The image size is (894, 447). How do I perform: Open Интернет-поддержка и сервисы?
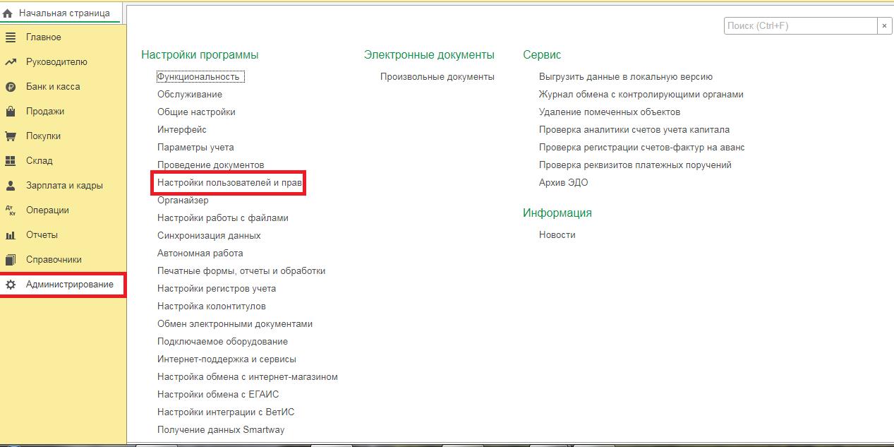(226, 359)
